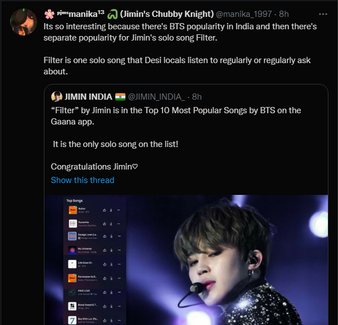Click manika's profile avatar picture

click(x=24, y=22)
